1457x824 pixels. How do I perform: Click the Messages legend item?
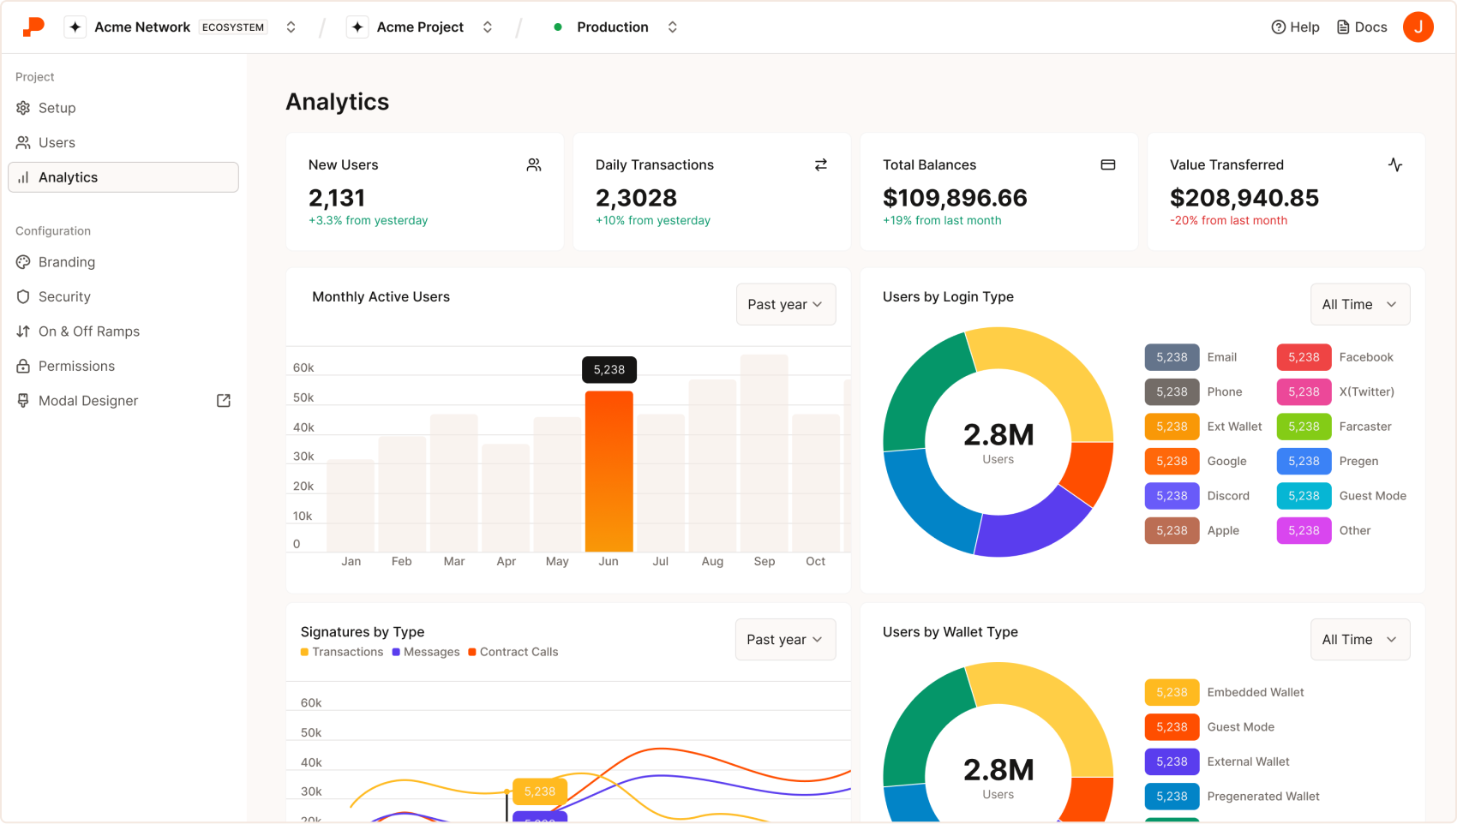pos(426,652)
